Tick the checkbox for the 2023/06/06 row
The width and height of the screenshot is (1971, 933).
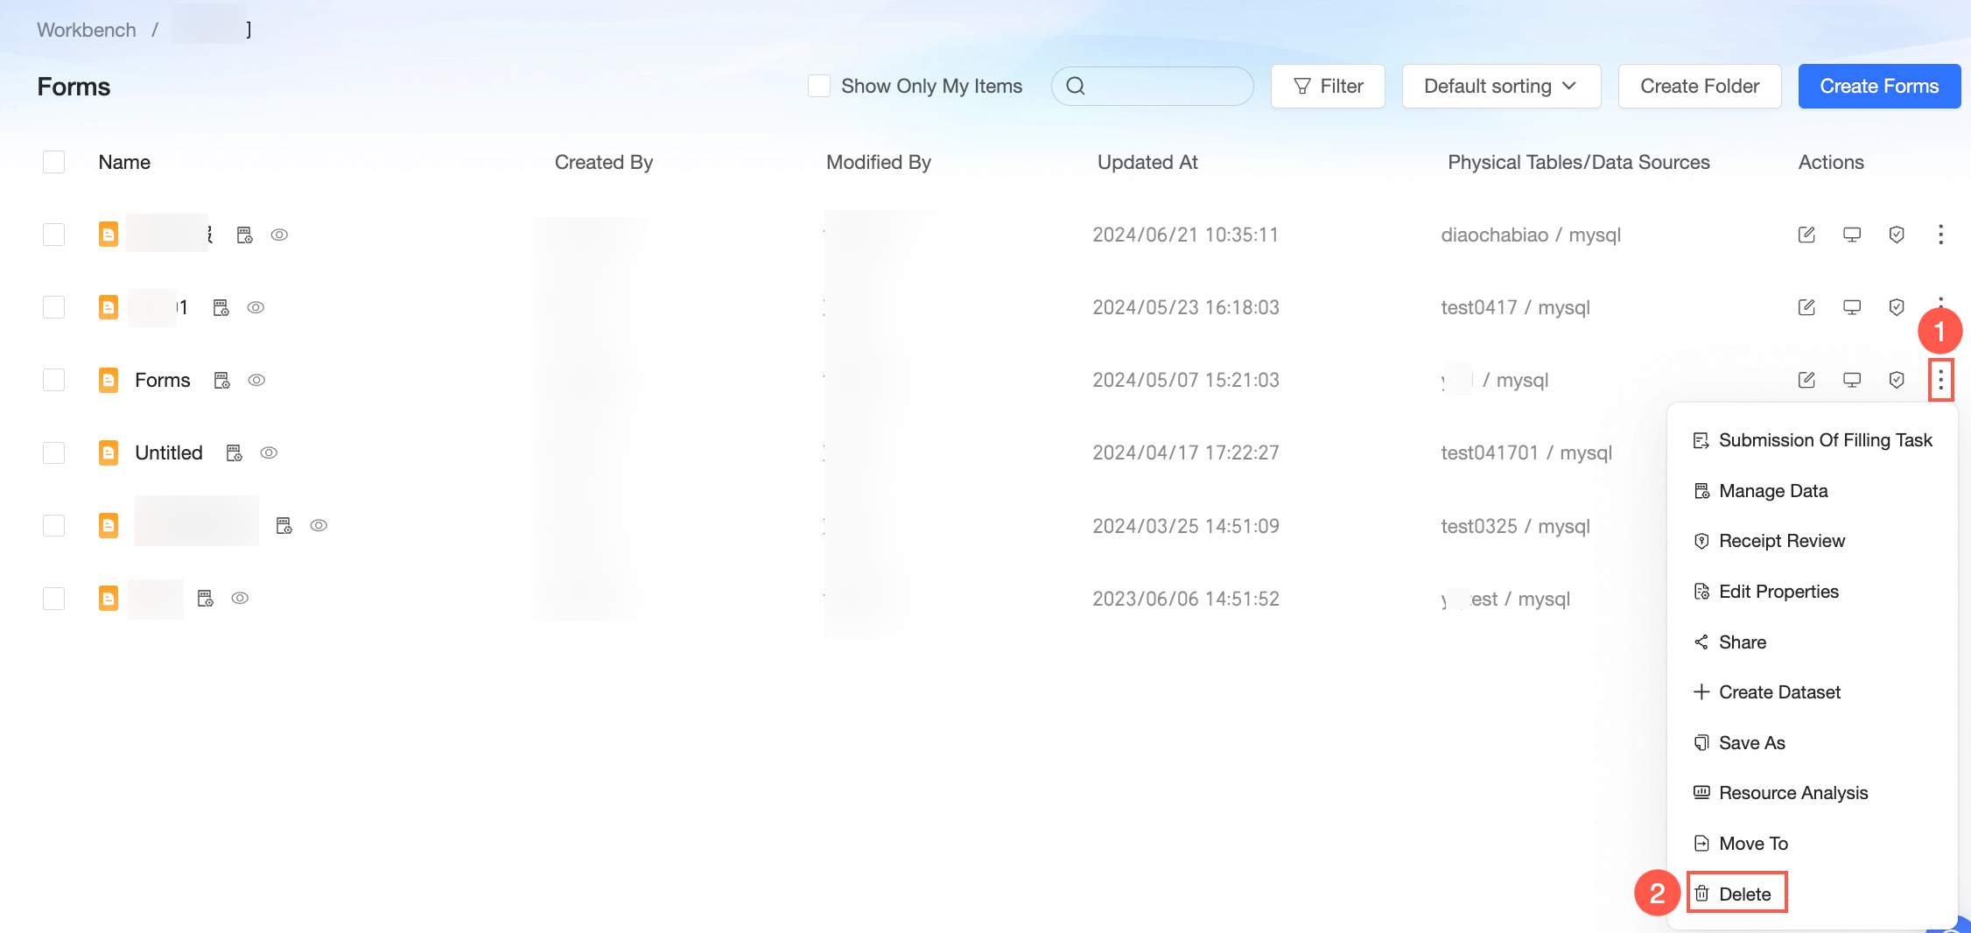54,598
